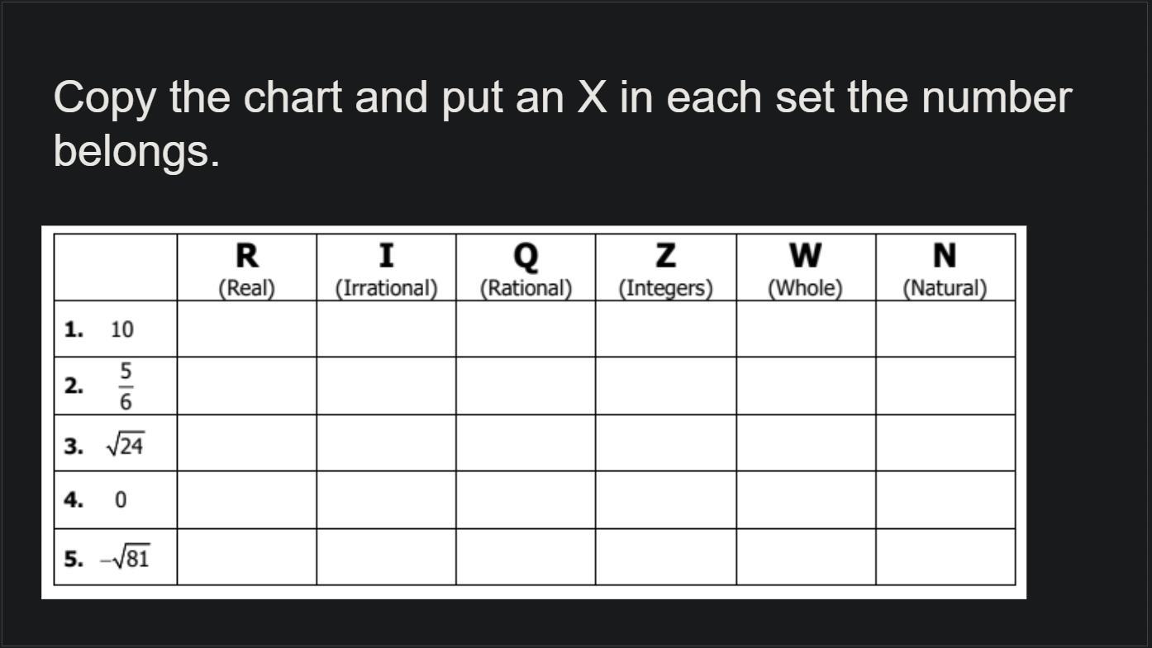The image size is (1152, 648).
Task: Select the N (Natural) column header
Action: click(945, 267)
